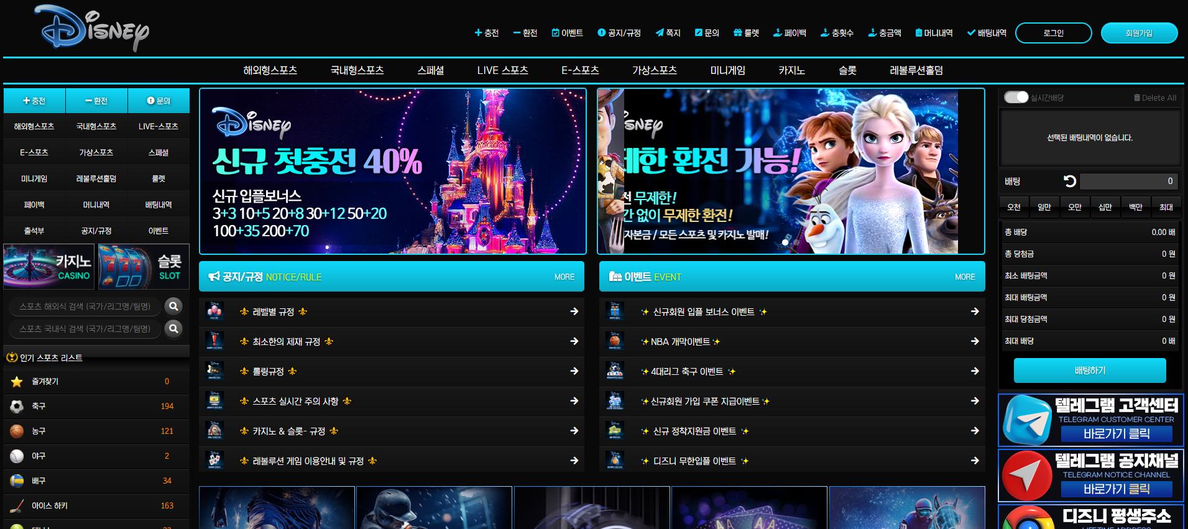The image size is (1188, 529).
Task: Select the E-스포츠 main menu item
Action: tap(580, 70)
